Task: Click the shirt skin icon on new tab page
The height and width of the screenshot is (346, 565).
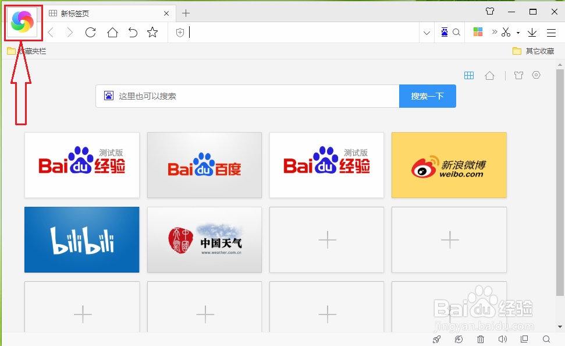Action: (518, 75)
